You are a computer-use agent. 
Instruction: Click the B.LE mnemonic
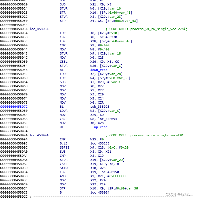point(64,143)
